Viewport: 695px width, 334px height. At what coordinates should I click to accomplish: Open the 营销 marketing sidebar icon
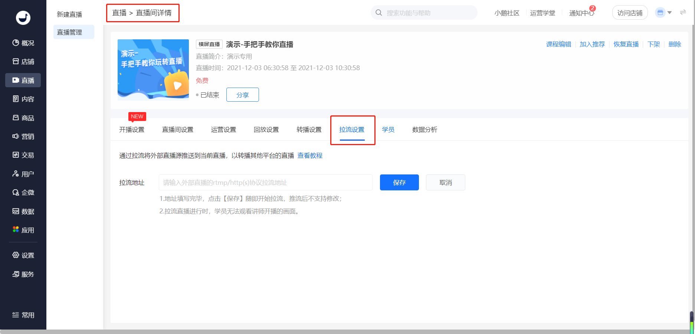[16, 136]
